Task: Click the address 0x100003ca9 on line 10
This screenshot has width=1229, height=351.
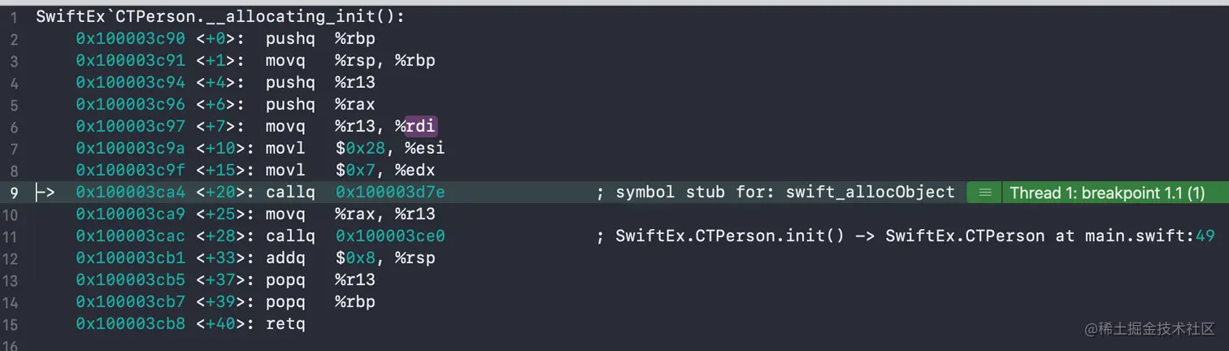Action: (x=131, y=214)
